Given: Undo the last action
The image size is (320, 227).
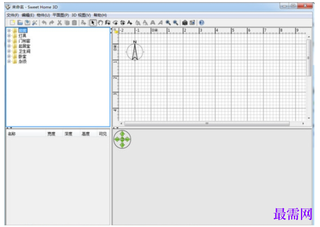Looking at the screenshot, I should tap(44, 23).
